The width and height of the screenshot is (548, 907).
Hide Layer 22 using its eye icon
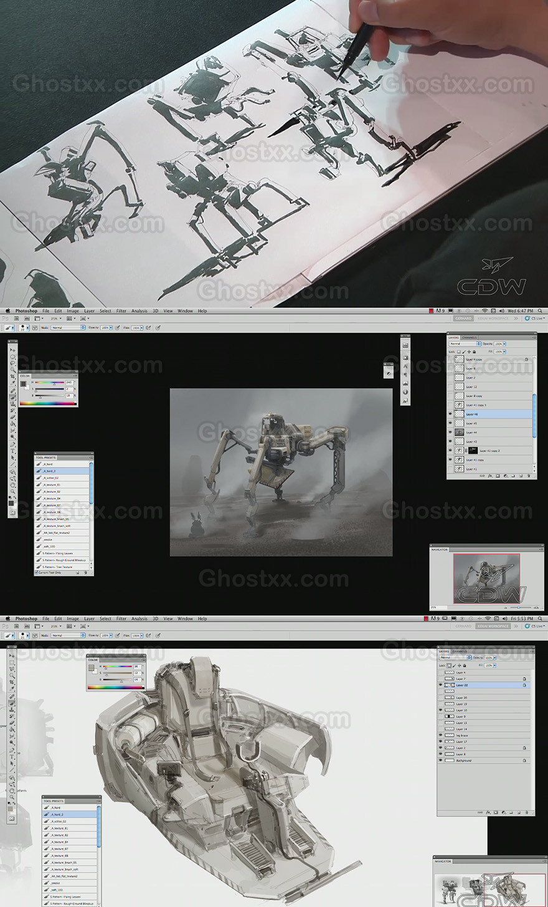441,685
